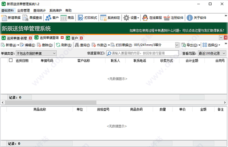Click the 注册软件 toolbar icon
The height and width of the screenshot is (147, 228).
tap(174, 18)
